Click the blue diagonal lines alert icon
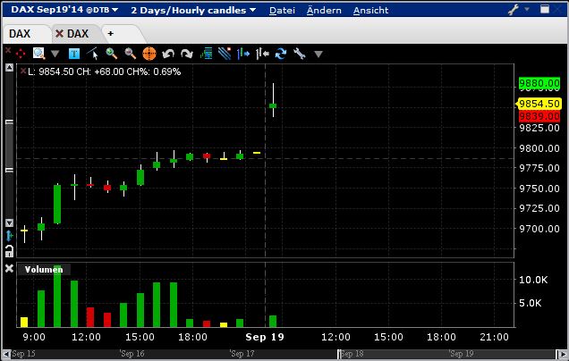 coord(225,54)
